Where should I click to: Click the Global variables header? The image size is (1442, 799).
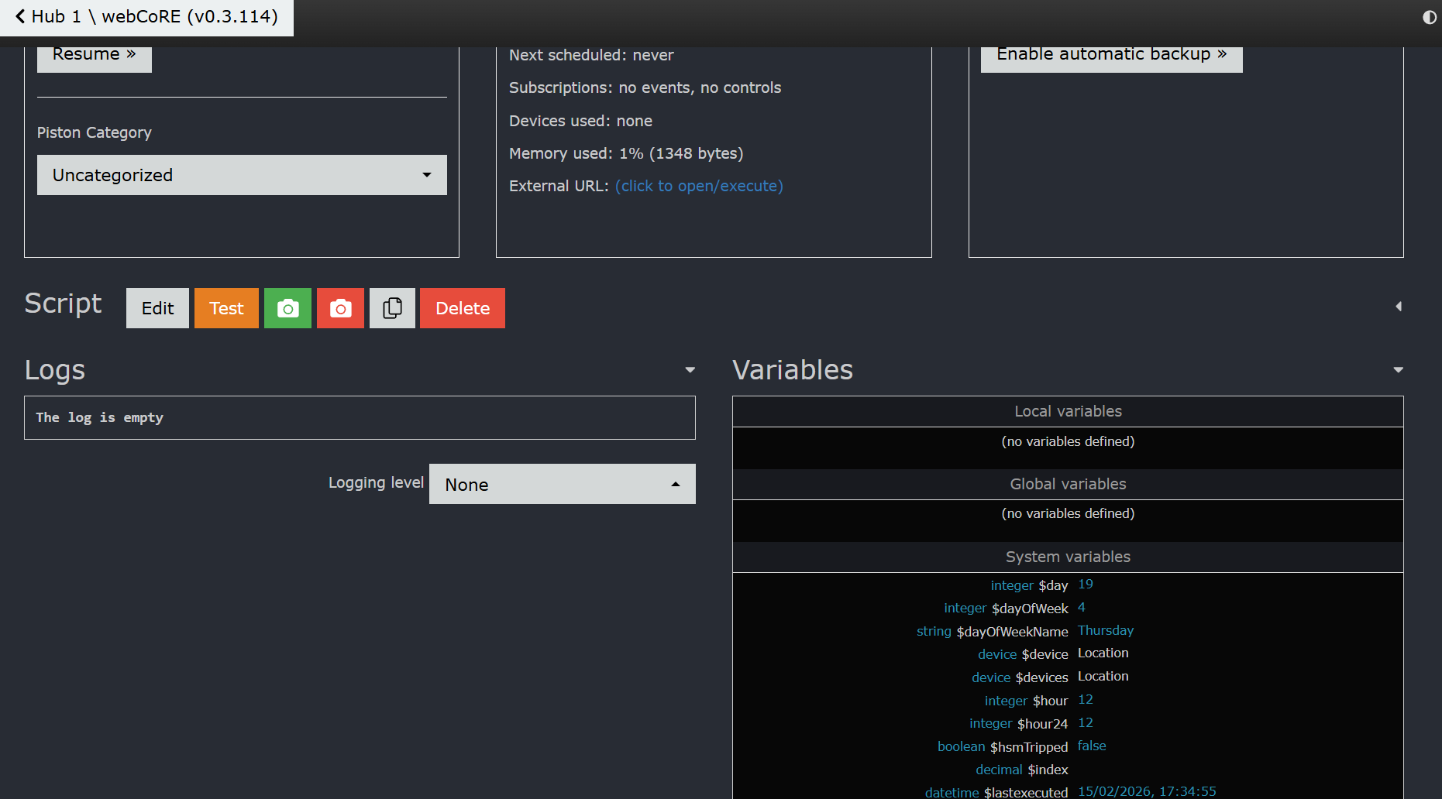[1067, 484]
